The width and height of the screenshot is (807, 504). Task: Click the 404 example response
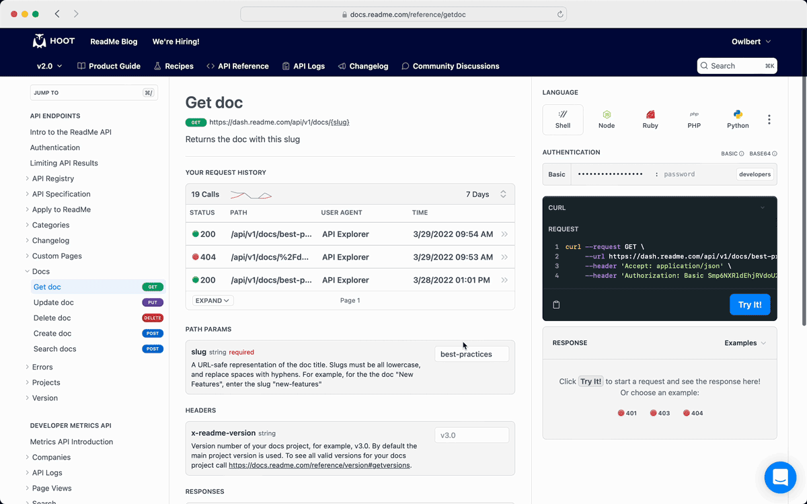(693, 413)
